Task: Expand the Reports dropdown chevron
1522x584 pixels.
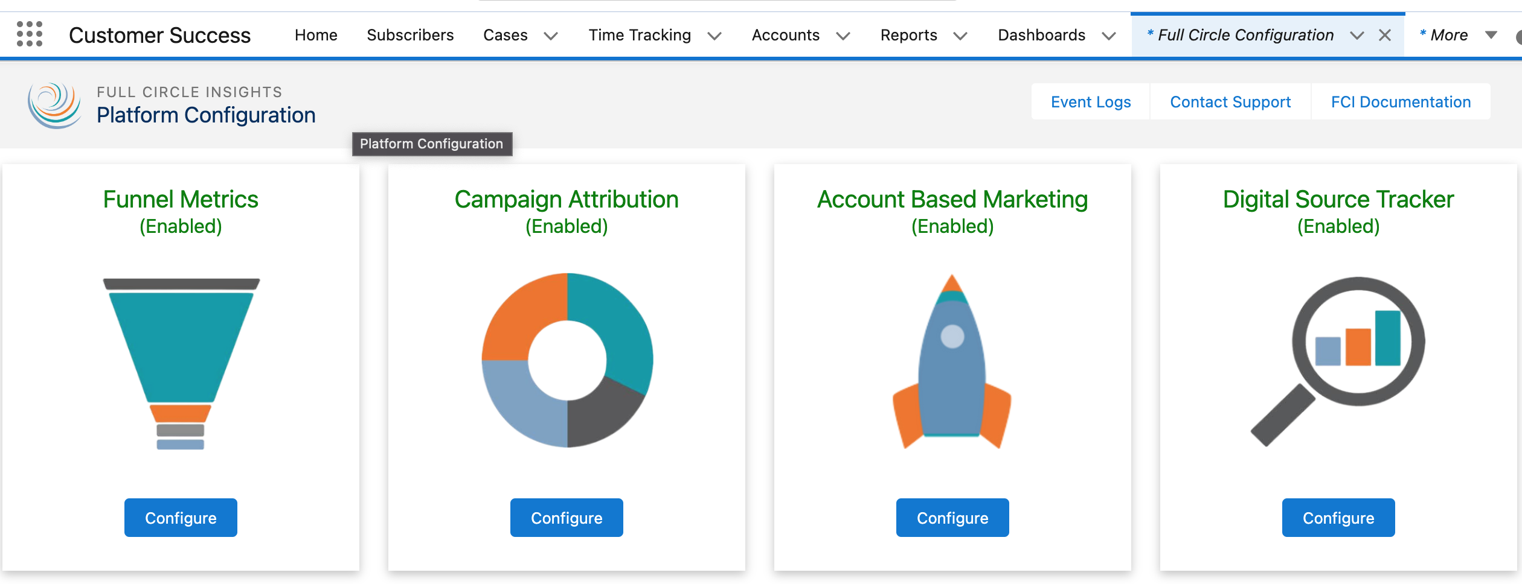Action: pos(960,36)
